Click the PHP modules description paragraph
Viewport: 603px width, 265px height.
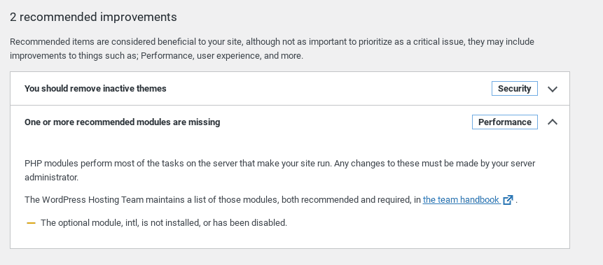click(x=279, y=170)
